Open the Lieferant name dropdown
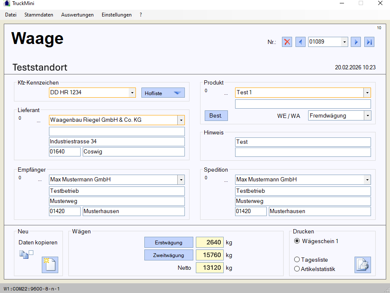This screenshot has height=293, width=390. [181, 120]
